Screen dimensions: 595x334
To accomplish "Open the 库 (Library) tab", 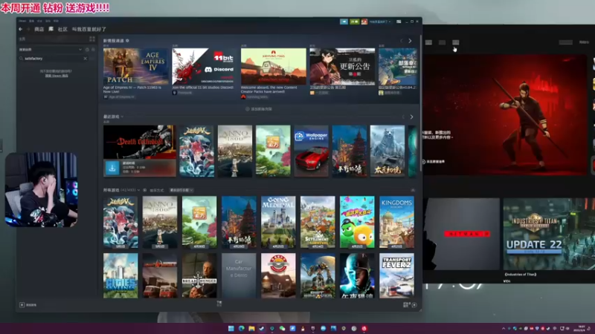I will [51, 29].
